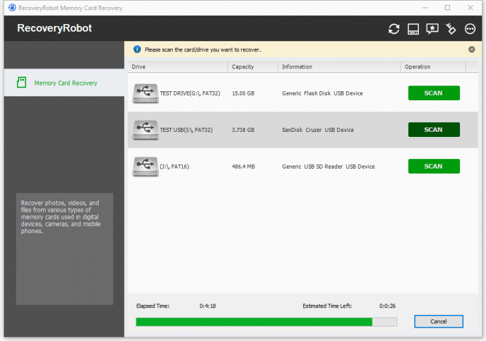Screen dimensions: 486x341
Task: Minimize the RecoveryRobot window
Action: 425,8
